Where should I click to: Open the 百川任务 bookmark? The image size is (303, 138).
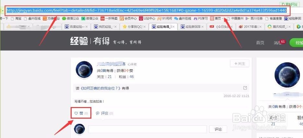(254, 19)
